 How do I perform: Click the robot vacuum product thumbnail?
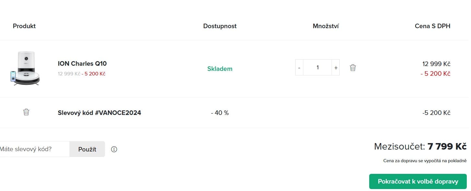click(x=25, y=69)
